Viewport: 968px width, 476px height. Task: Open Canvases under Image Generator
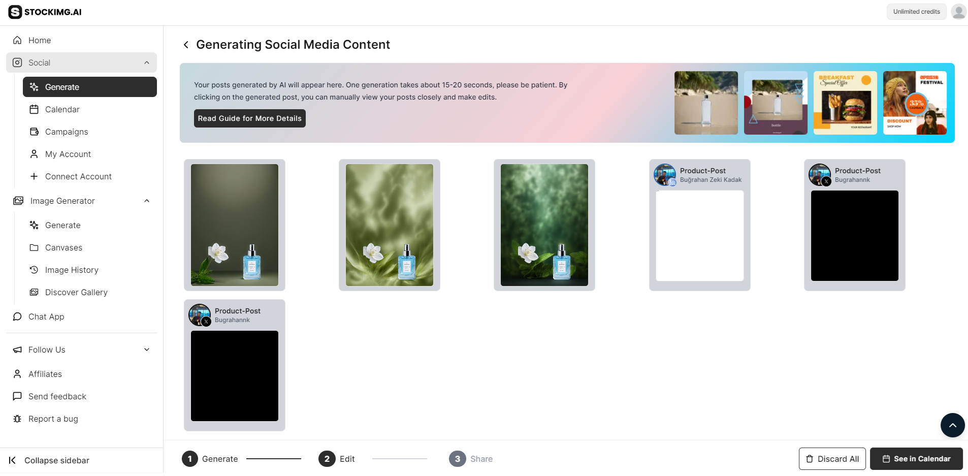coord(63,247)
